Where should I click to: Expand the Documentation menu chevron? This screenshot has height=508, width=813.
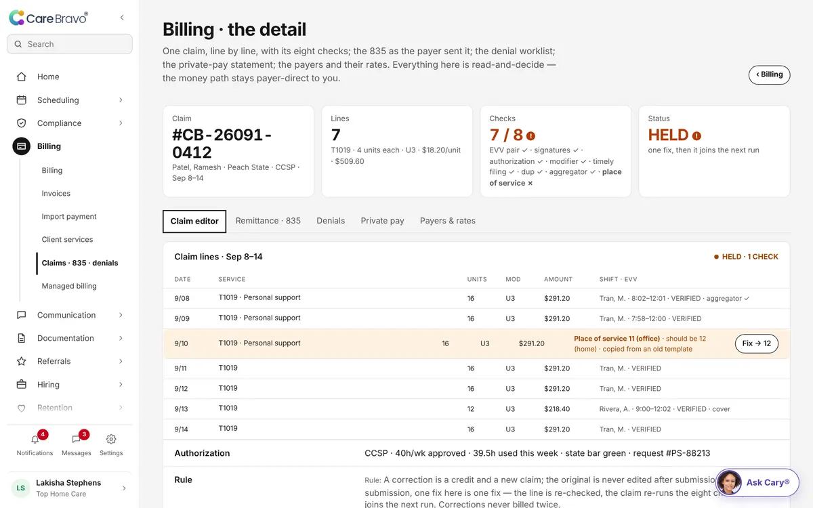point(121,338)
